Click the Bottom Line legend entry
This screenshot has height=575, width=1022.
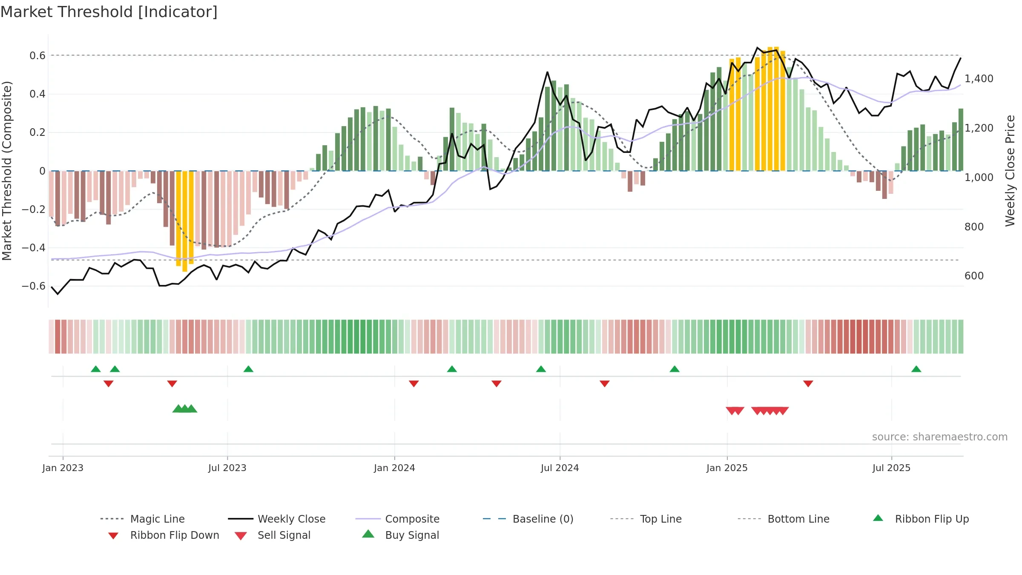[784, 519]
